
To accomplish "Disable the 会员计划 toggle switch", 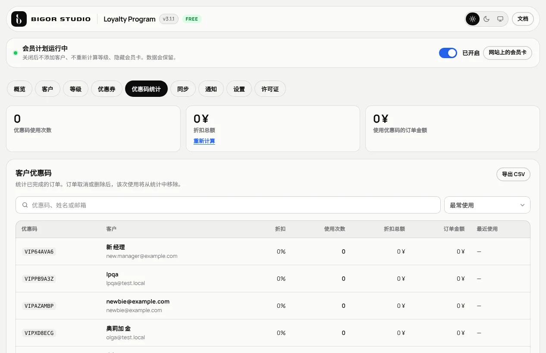I will point(448,53).
